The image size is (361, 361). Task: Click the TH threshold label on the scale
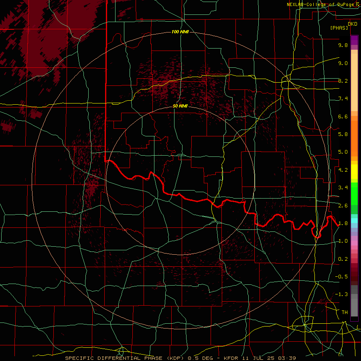pyautogui.click(x=345, y=312)
